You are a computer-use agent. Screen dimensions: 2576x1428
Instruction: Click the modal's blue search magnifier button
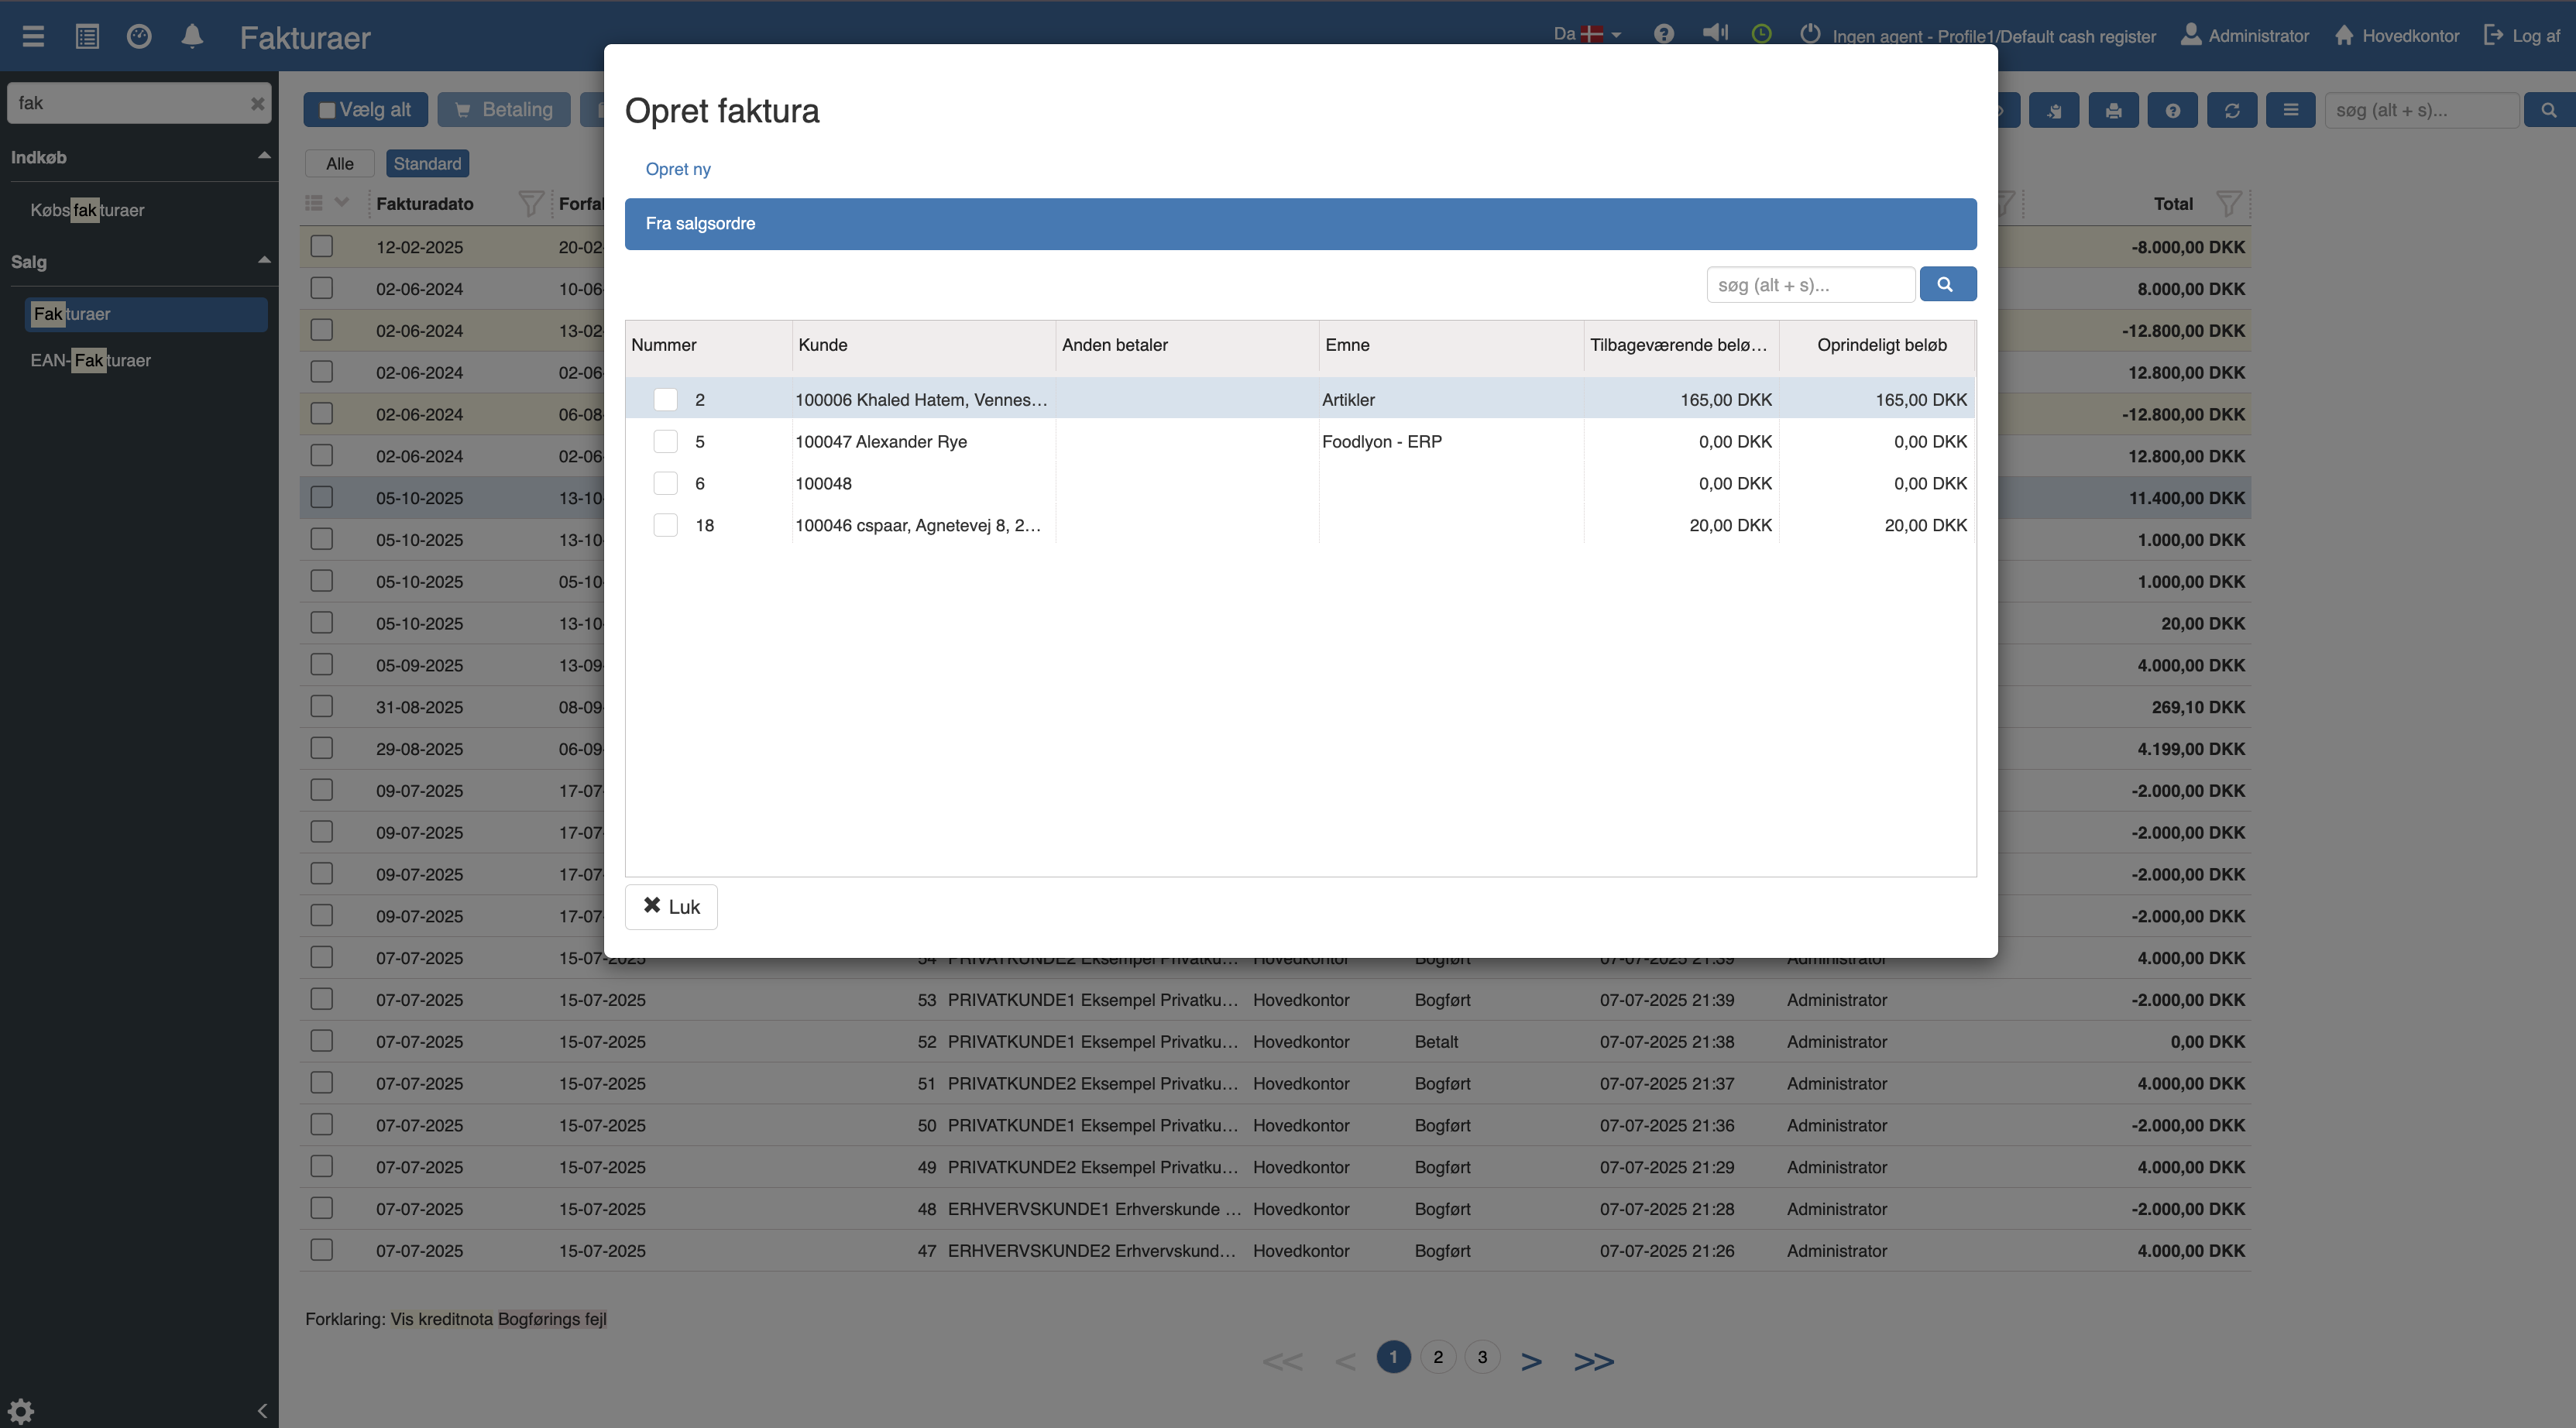pos(1946,284)
